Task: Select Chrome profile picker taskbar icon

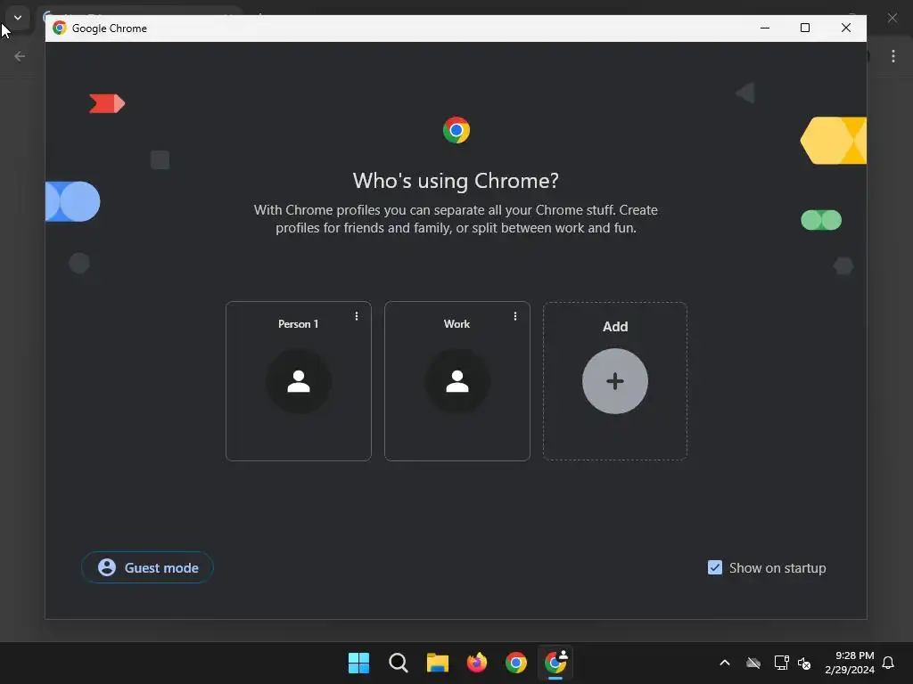Action: coord(555,663)
